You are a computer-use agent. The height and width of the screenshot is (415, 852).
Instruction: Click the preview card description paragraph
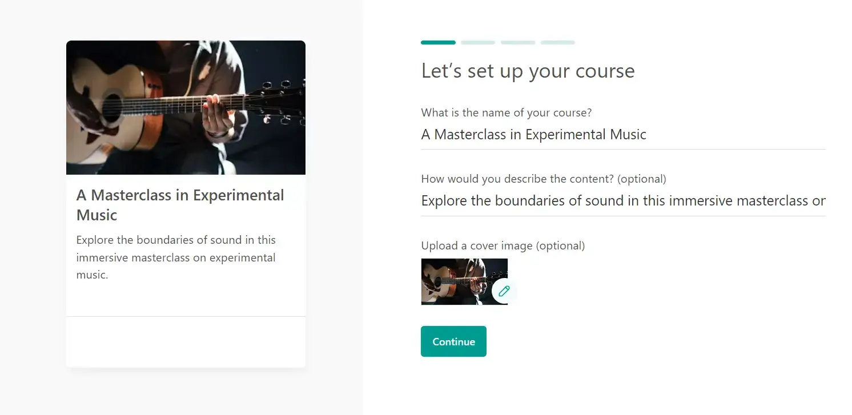pos(176,257)
